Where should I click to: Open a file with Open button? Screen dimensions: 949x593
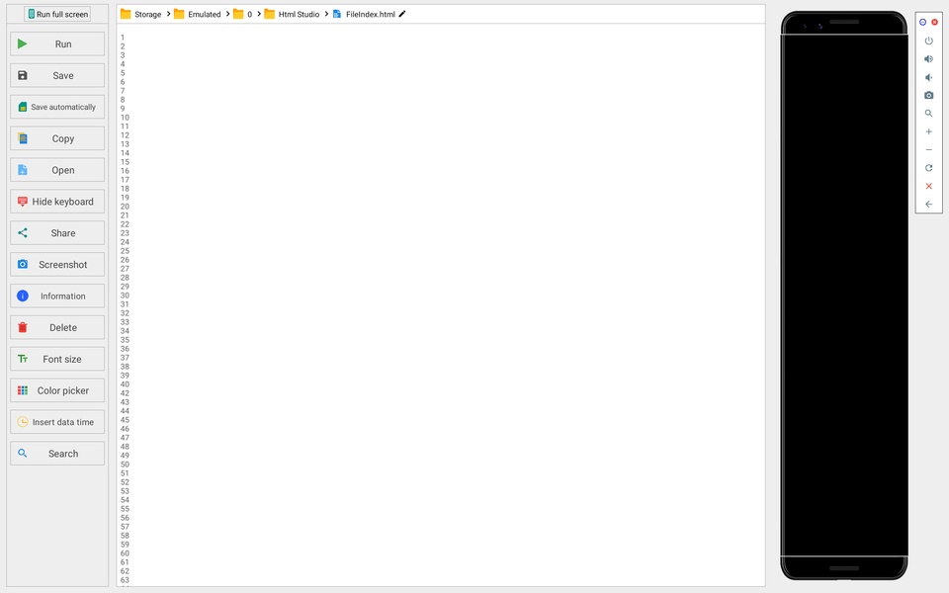57,170
